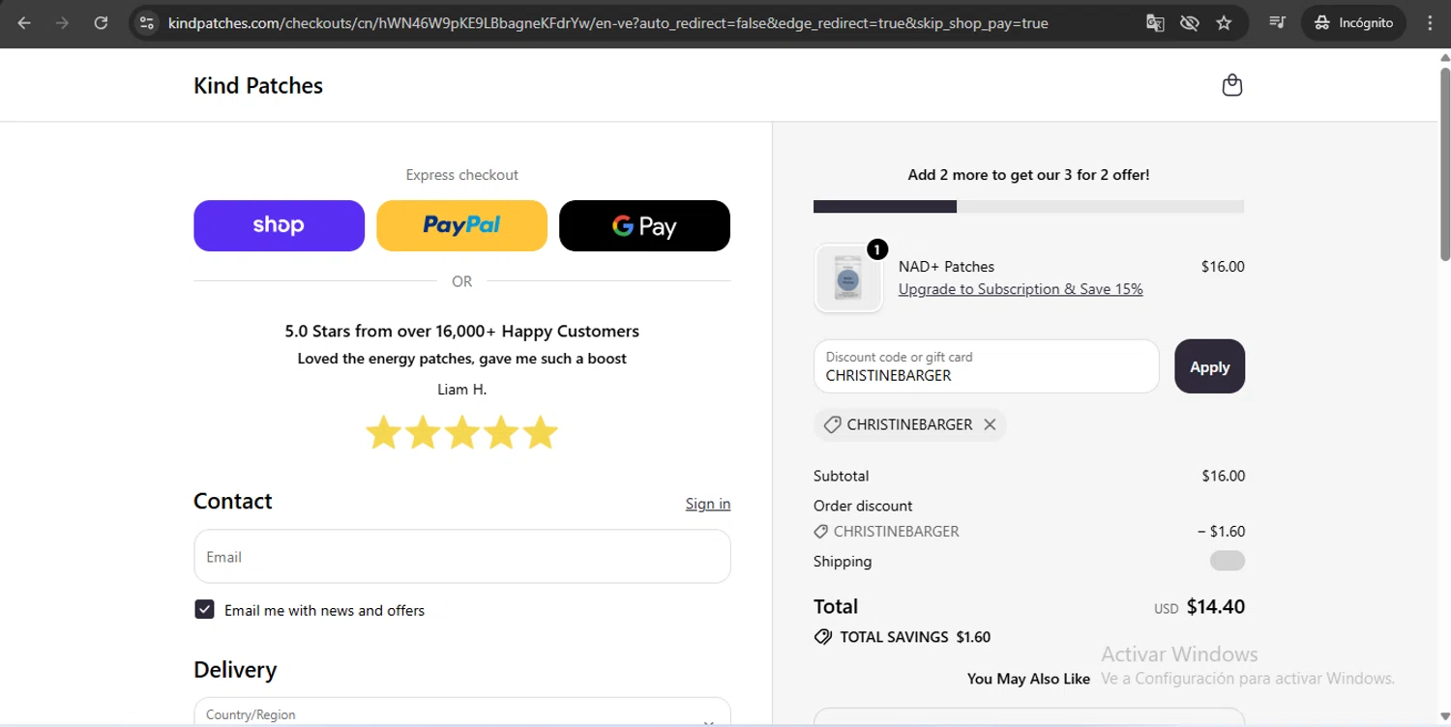
Task: Reload the checkout page
Action: click(101, 22)
